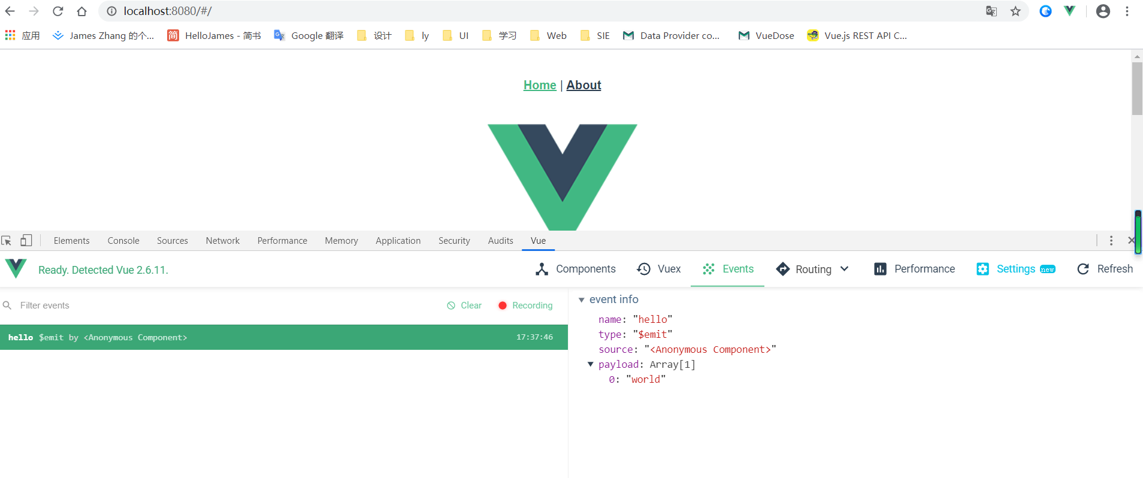Open DevTools customize three-dot menu
The height and width of the screenshot is (478, 1143).
click(x=1111, y=240)
